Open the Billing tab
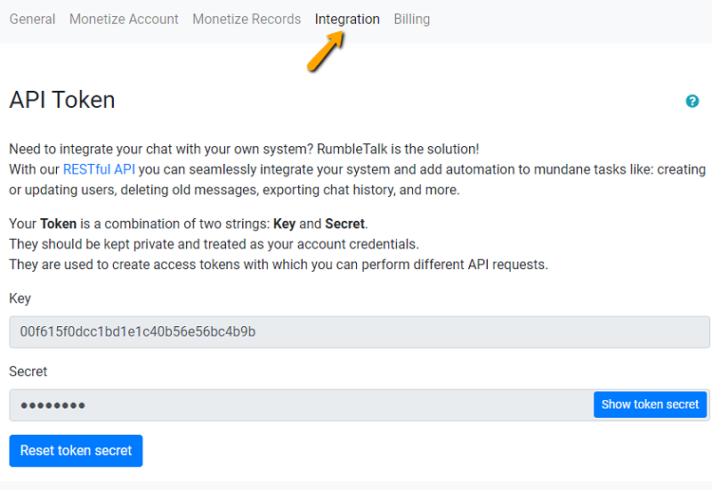 412,19
